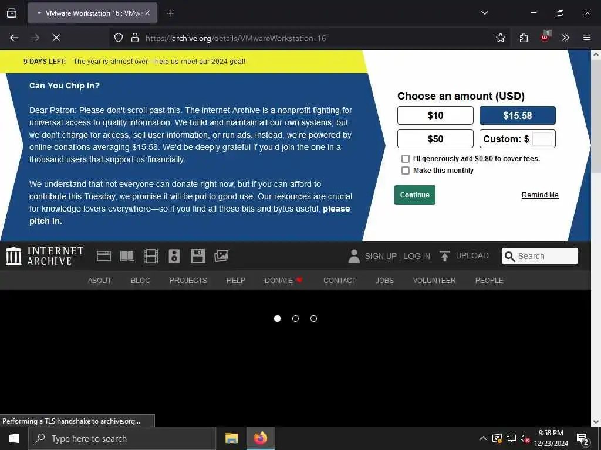Image resolution: width=601 pixels, height=450 pixels.
Task: Choose the $50 donation amount
Action: tap(435, 139)
